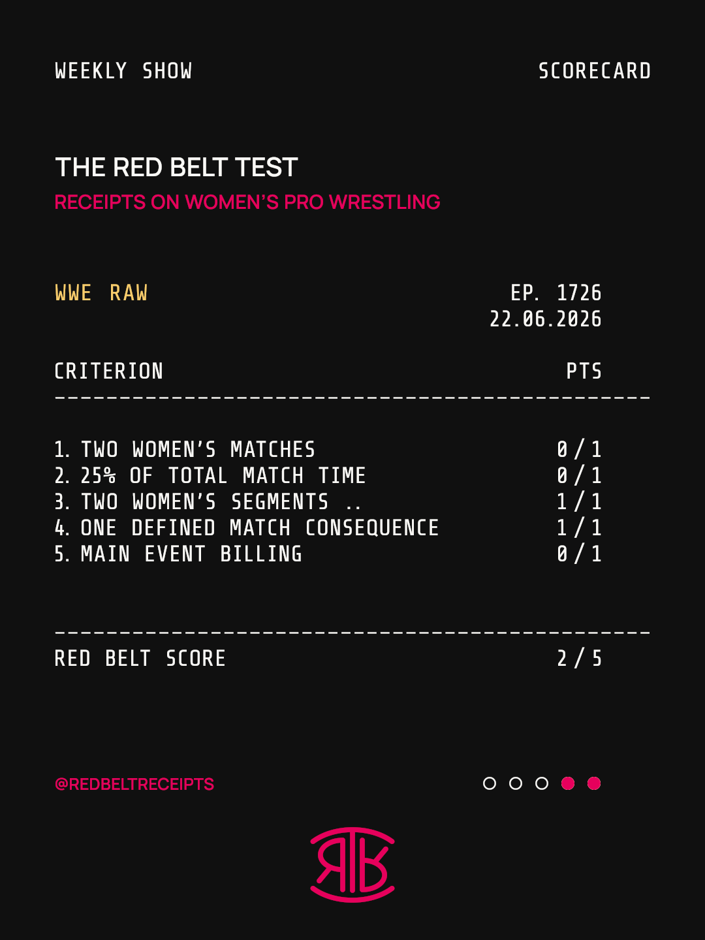Click THE RED BELT TEST title
This screenshot has height=940, width=705.
click(x=176, y=168)
